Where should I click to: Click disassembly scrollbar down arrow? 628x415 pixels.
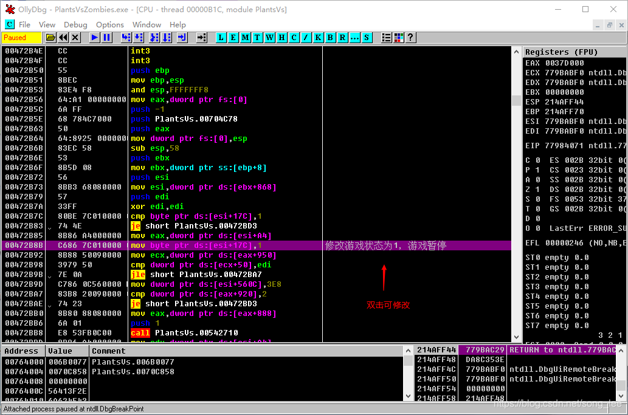tap(516, 337)
